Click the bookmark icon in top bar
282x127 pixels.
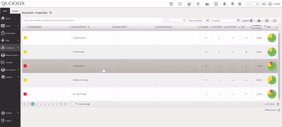(x=232, y=4)
